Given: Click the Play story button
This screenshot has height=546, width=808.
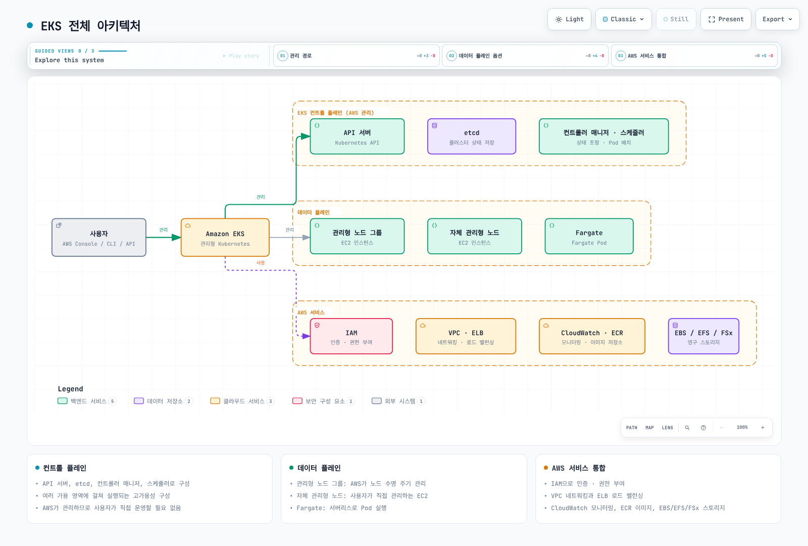Looking at the screenshot, I should pyautogui.click(x=241, y=56).
